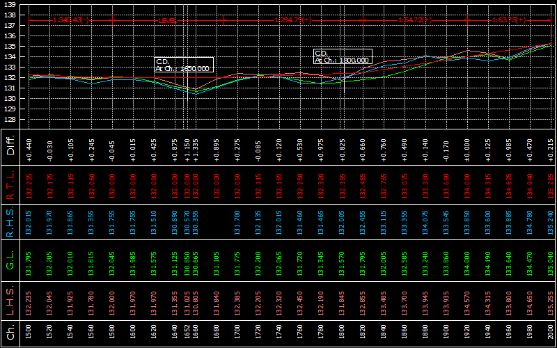
Task: Click the gradient label 1:340.43(-)
Action: click(71, 20)
